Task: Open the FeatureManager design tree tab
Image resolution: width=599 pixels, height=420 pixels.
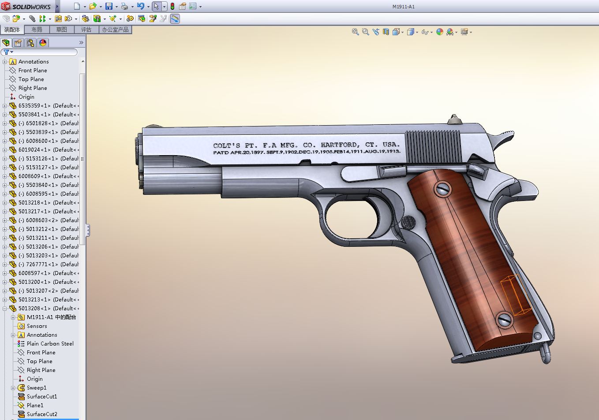Action: point(6,43)
